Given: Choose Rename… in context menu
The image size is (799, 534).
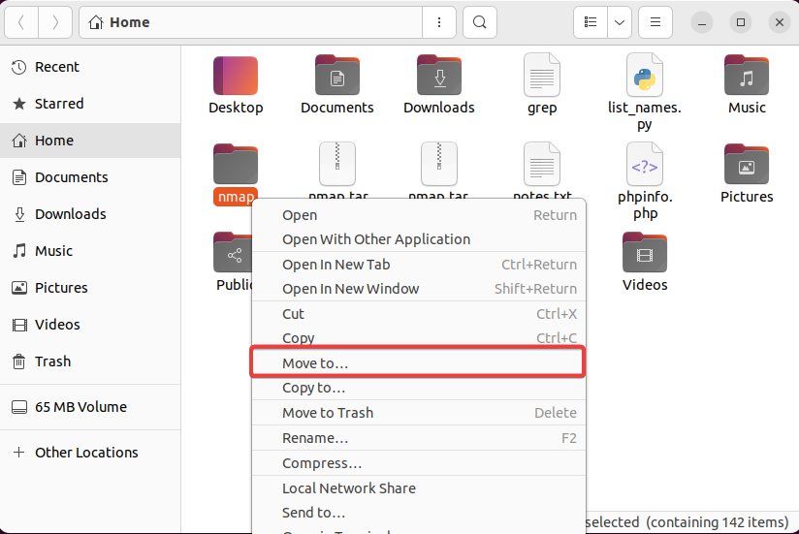Looking at the screenshot, I should pos(418,438).
